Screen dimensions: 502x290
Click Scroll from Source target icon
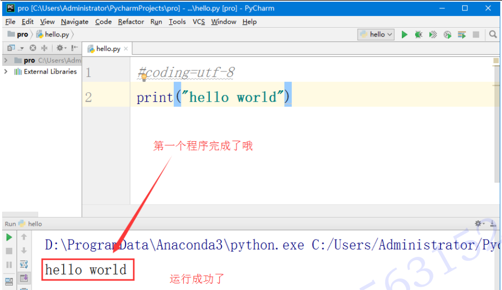point(33,48)
